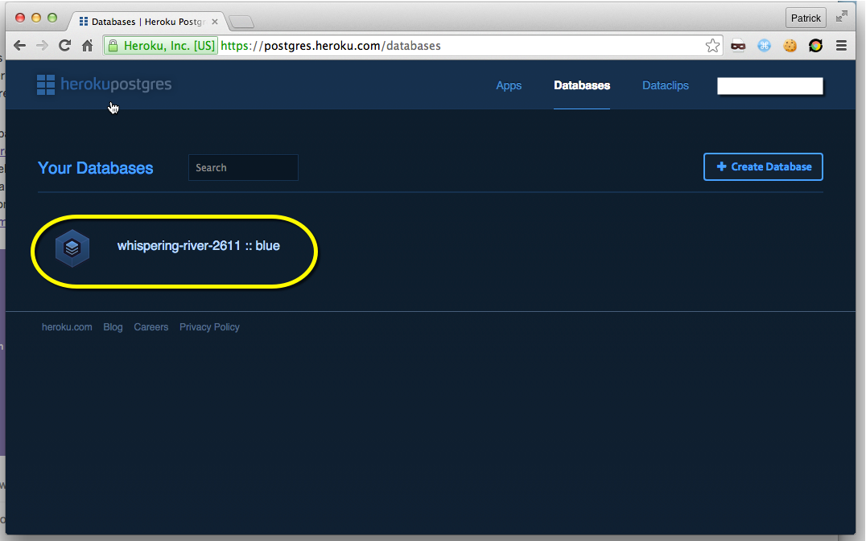Select the Databases | Heroku Postgres tab
This screenshot has height=541, width=866.
tap(146, 22)
